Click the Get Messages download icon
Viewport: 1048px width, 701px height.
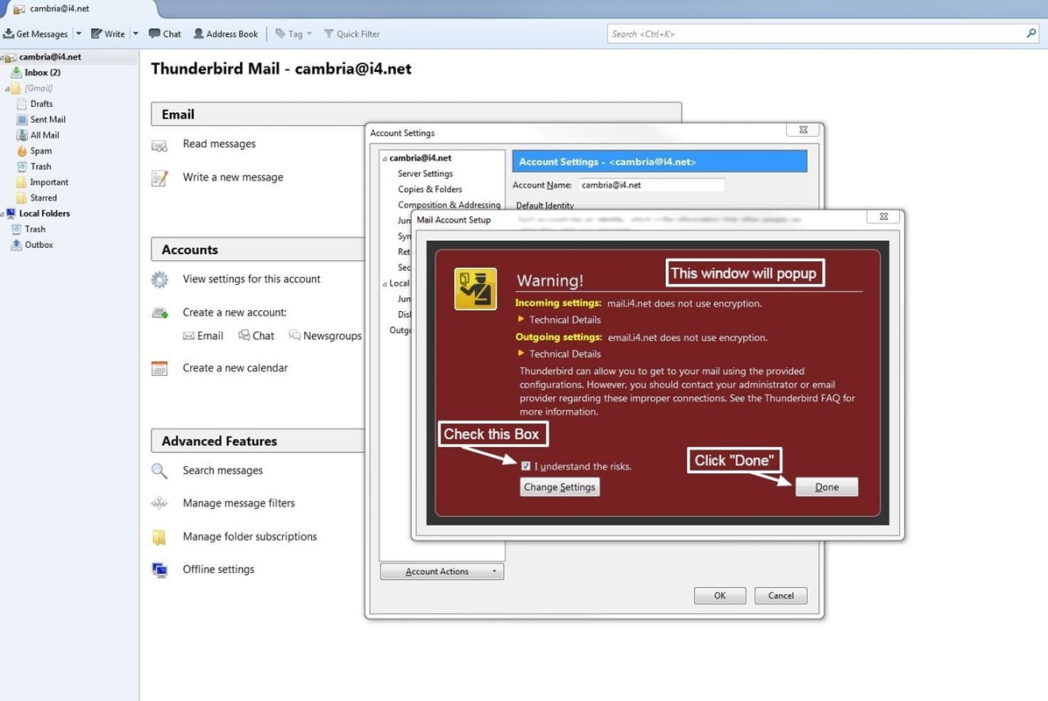click(9, 33)
